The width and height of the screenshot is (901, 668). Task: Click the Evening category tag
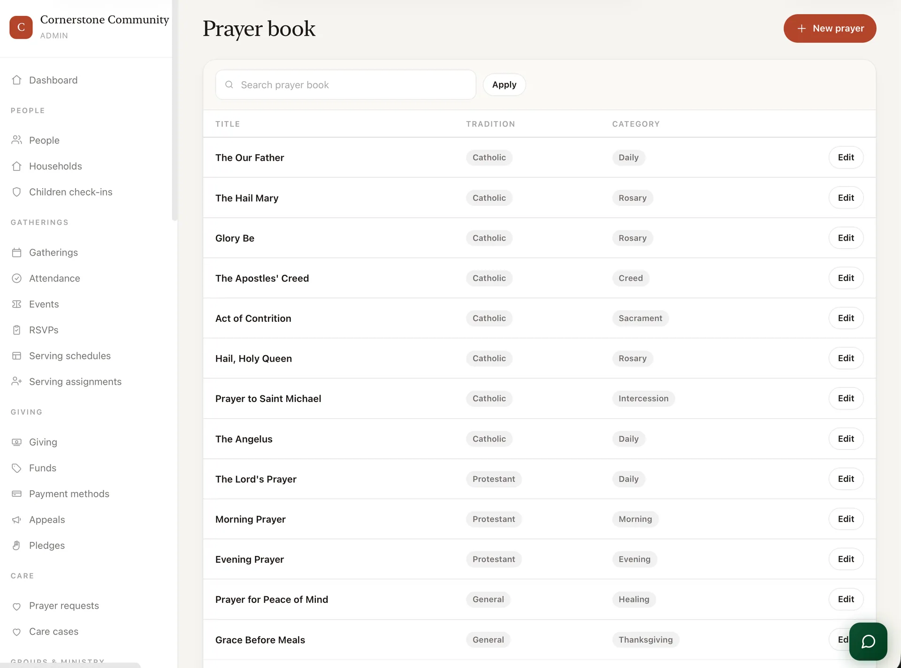coord(634,559)
